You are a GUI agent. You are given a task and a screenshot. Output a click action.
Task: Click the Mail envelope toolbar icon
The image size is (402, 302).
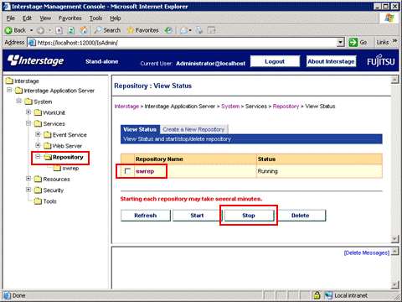click(x=184, y=30)
